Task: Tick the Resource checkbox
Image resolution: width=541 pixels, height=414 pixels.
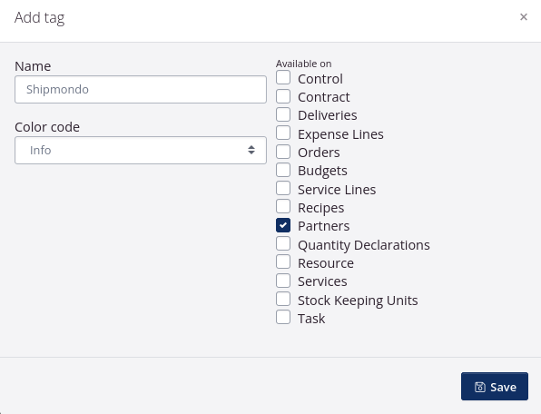Action: (283, 261)
